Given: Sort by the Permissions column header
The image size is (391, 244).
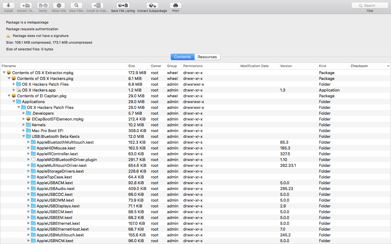Looking at the screenshot, I should (210, 66).
